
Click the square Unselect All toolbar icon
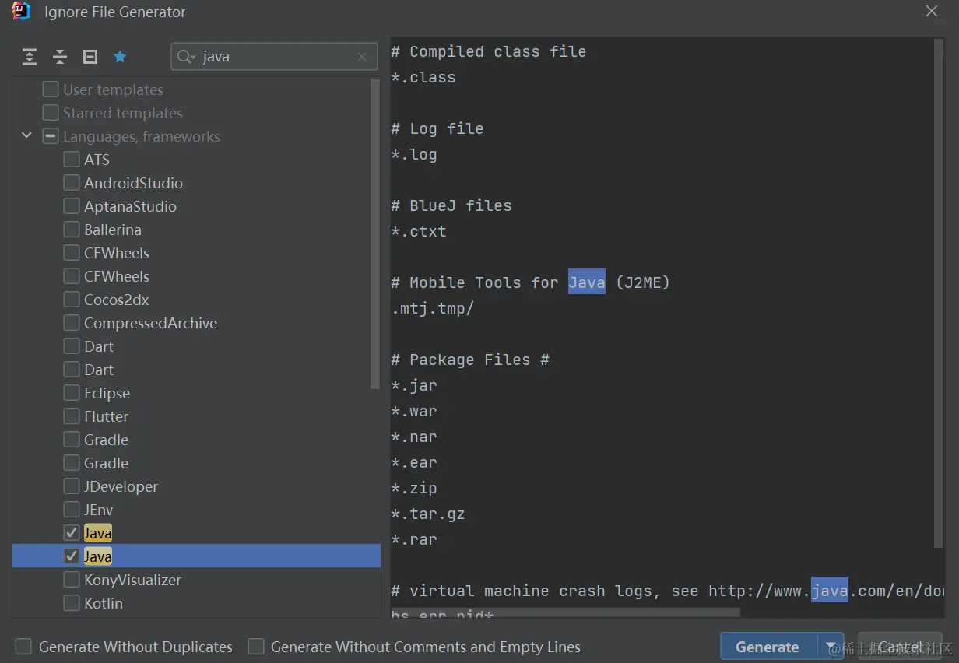90,57
